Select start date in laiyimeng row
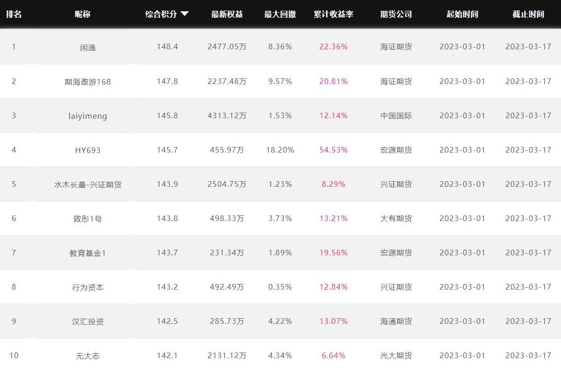 point(462,115)
